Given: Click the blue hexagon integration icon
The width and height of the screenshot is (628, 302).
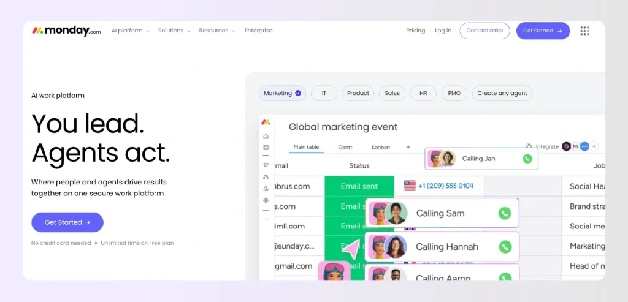Looking at the screenshot, I should (584, 146).
